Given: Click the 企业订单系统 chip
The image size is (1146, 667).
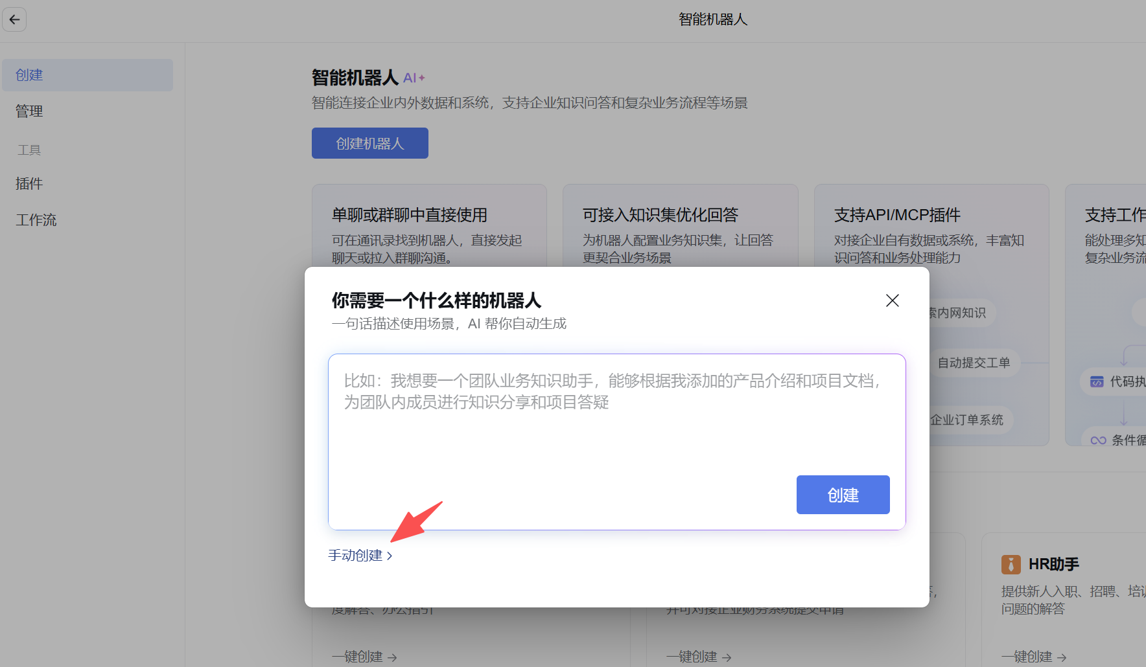Looking at the screenshot, I should [967, 420].
